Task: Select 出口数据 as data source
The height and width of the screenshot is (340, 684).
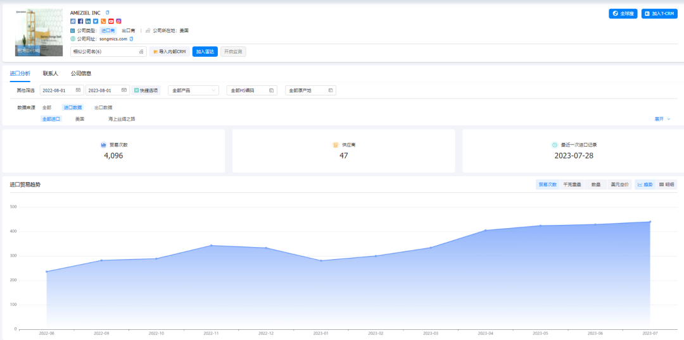Action: click(103, 107)
